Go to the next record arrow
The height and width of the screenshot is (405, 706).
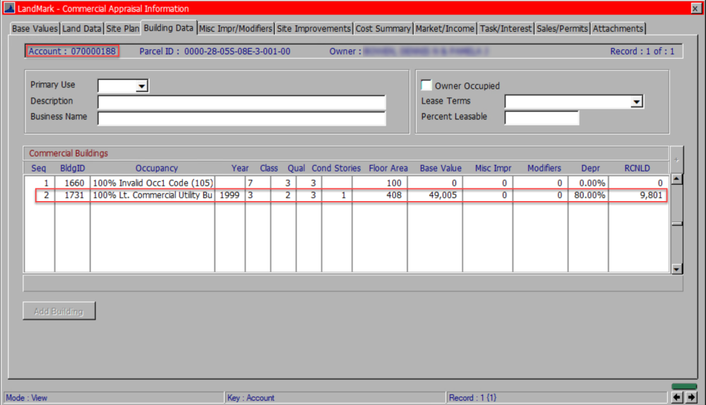pos(691,397)
